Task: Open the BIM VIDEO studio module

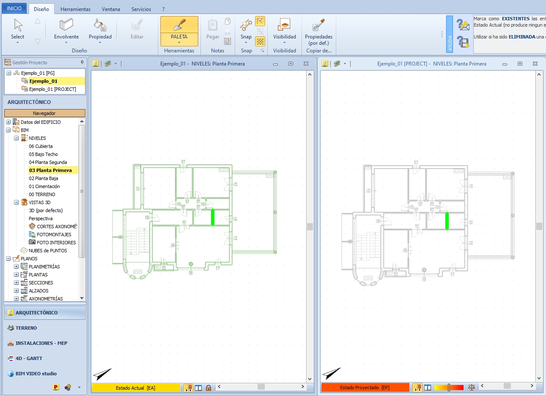Action: [x=44, y=374]
